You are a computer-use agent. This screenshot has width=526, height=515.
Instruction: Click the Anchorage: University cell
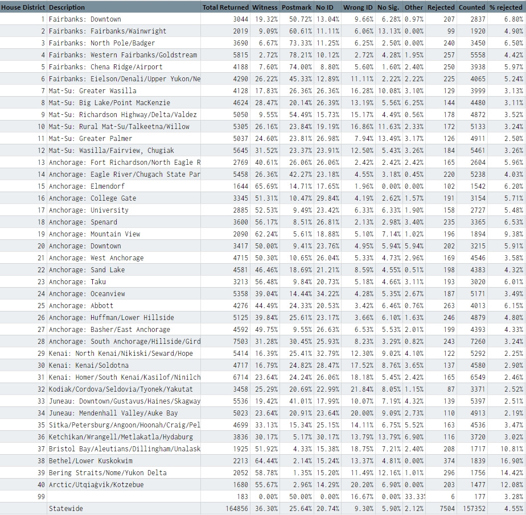point(124,210)
